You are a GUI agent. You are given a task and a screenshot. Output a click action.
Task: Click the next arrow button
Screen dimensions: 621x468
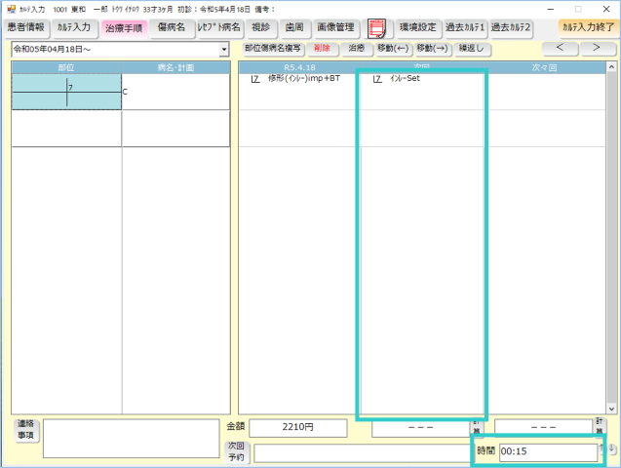tap(596, 48)
